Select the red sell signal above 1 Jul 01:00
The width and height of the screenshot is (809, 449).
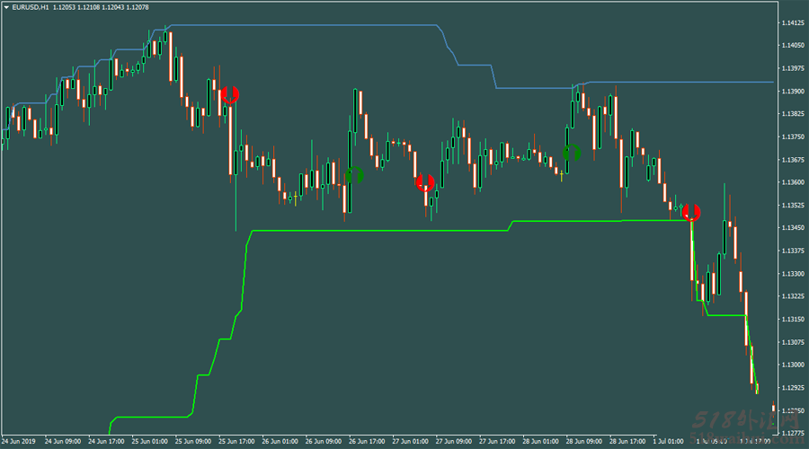click(x=691, y=213)
